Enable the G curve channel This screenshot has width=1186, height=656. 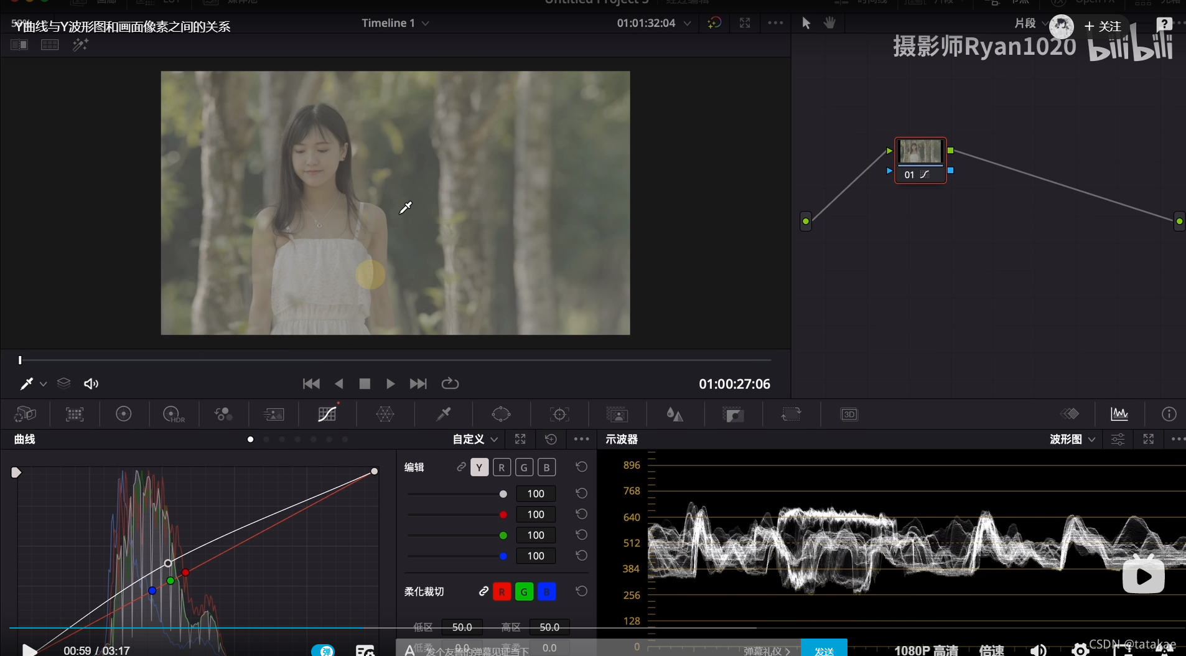pos(524,467)
